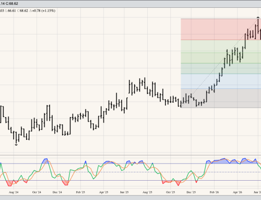Click the Aug '25 date axis label
This screenshot has width=261, height=200.
tap(147, 192)
